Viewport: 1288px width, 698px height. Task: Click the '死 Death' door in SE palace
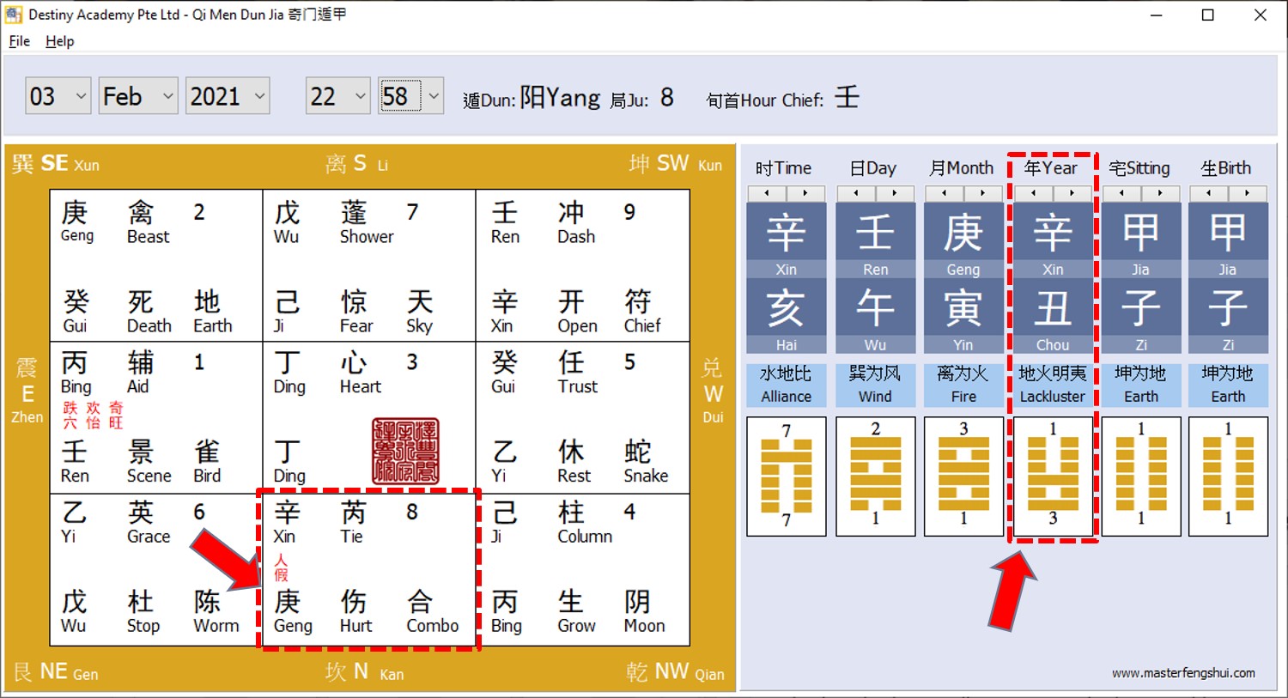pyautogui.click(x=149, y=312)
